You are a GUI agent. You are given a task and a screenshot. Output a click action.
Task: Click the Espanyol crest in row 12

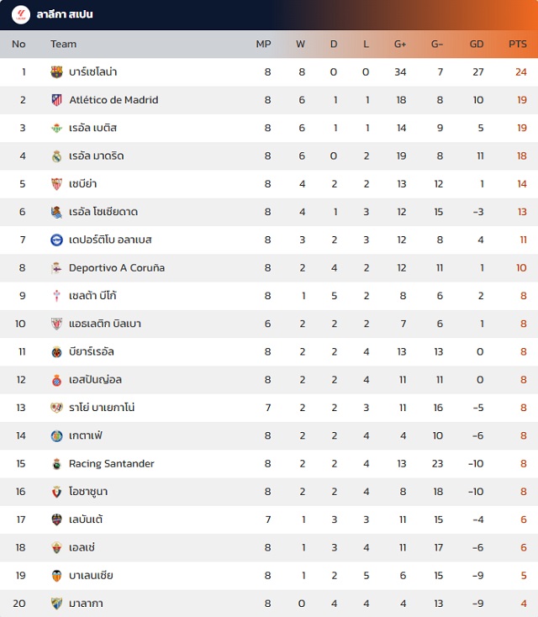pos(56,380)
